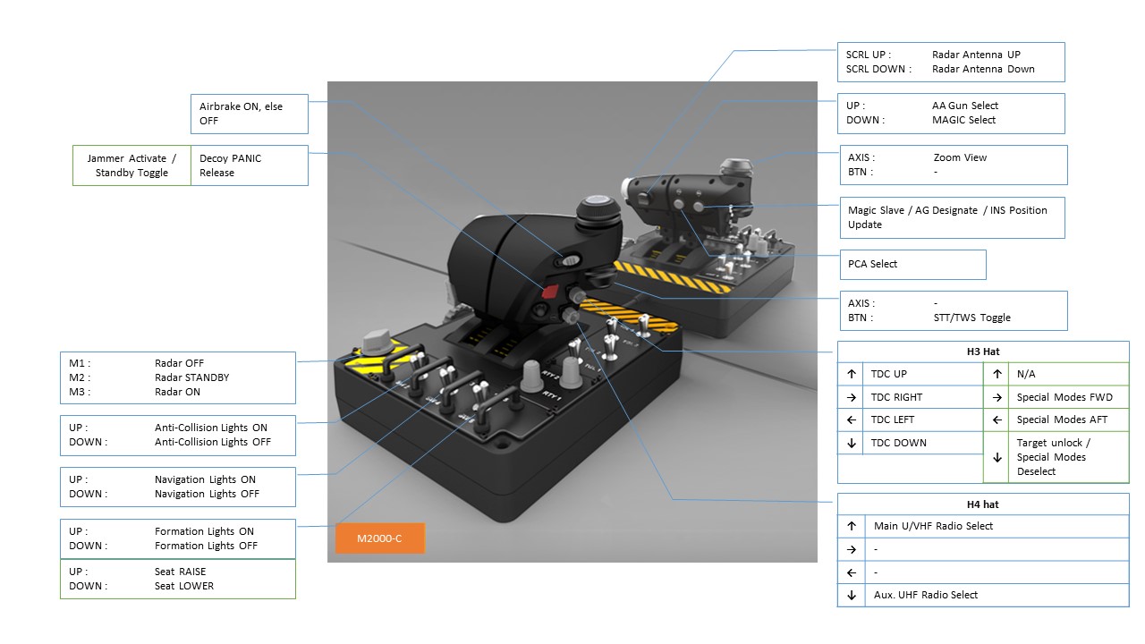
Task: Click the left arrow beside Special Modes AFT
Action: pyautogui.click(x=997, y=419)
